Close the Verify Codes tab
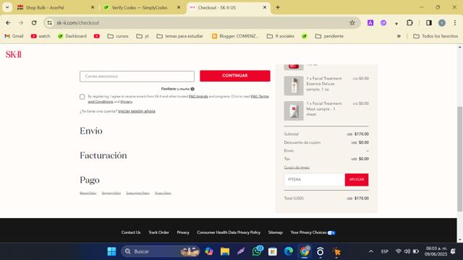This screenshot has width=463, height=260. pyautogui.click(x=179, y=7)
